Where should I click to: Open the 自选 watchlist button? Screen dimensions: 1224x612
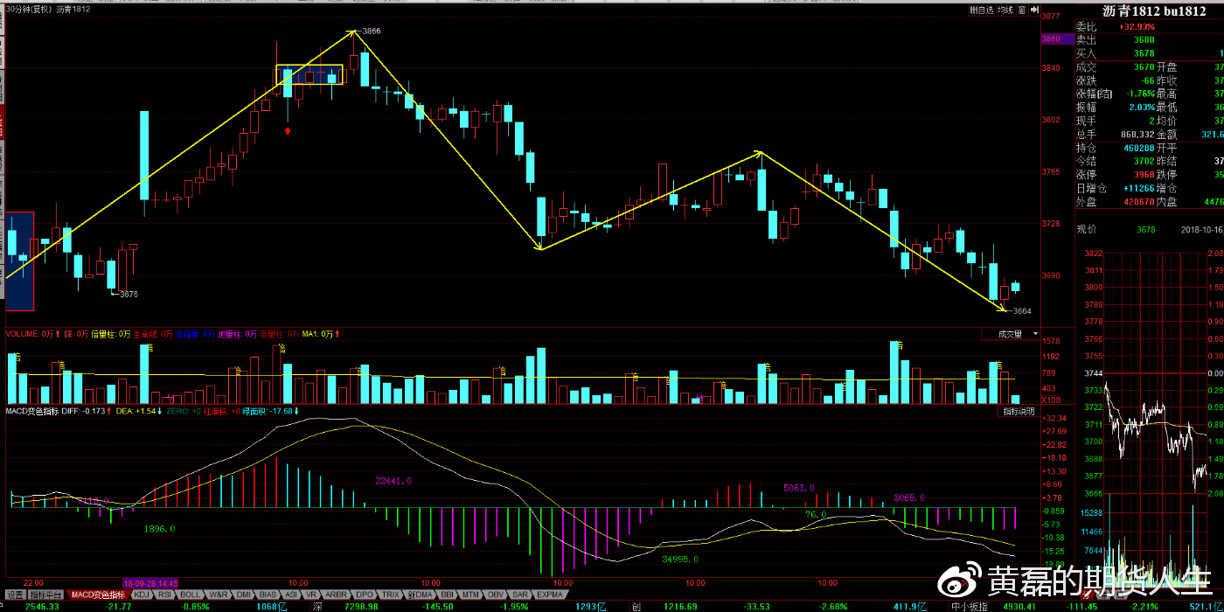tap(981, 10)
